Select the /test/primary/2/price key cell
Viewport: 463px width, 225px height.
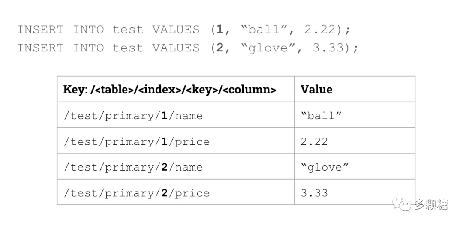pos(137,193)
